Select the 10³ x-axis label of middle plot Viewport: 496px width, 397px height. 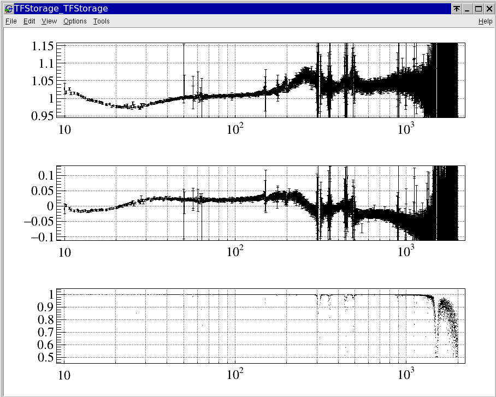(406, 252)
